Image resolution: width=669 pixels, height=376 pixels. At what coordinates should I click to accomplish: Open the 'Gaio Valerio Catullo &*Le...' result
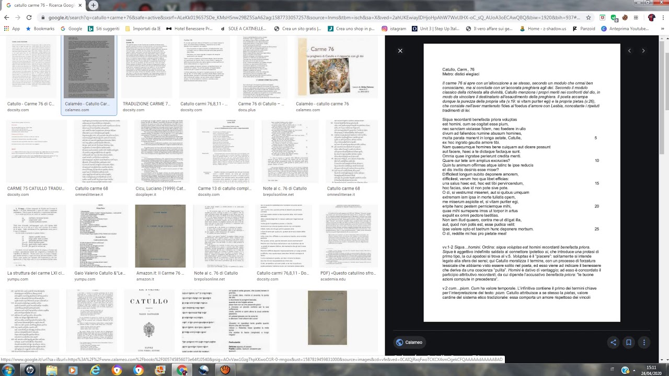click(x=100, y=236)
